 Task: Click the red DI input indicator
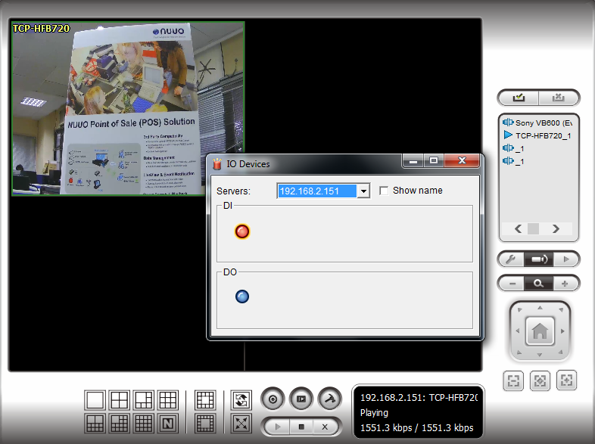tap(242, 231)
